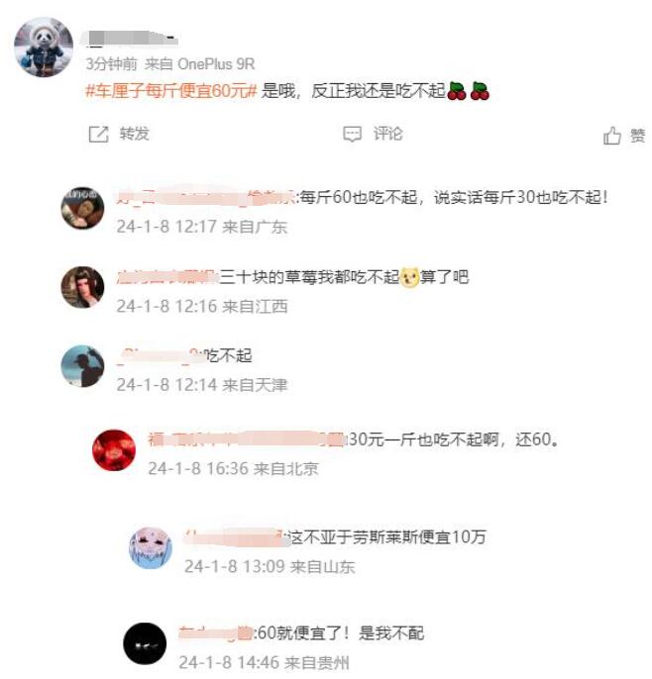Viewport: 652px width, 679px height.
Task: Open avatar of the Guangdong commenter
Action: [x=82, y=208]
